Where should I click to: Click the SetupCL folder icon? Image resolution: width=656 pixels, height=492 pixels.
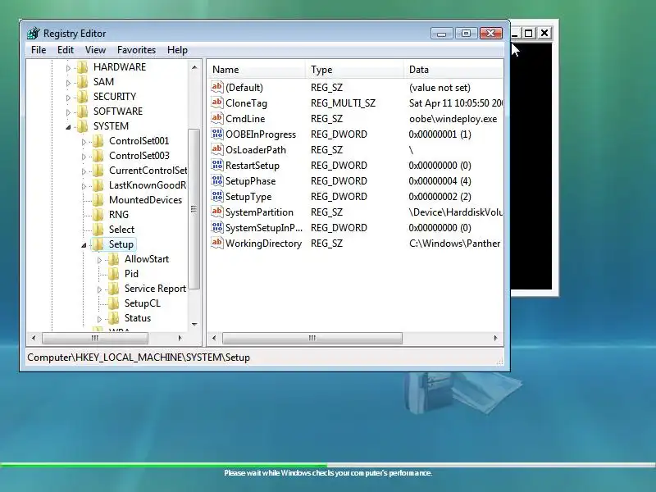coord(113,303)
